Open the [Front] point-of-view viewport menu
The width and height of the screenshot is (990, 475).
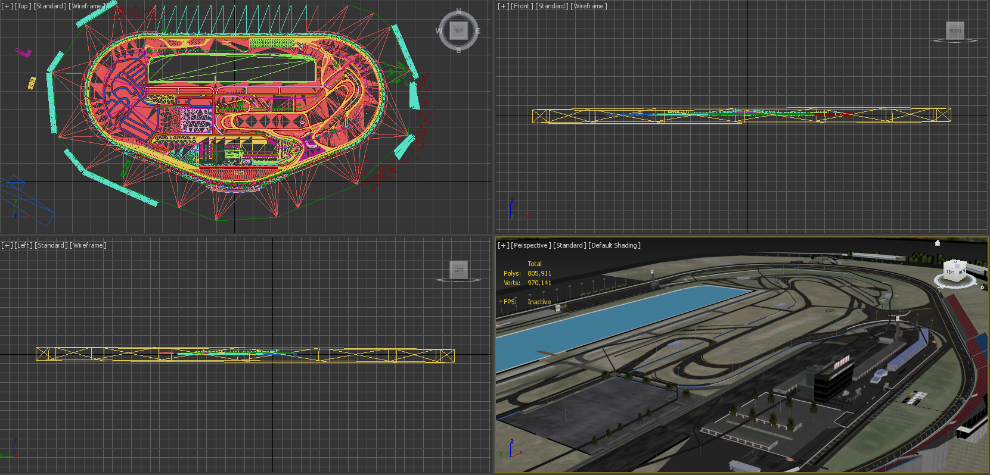coord(522,6)
